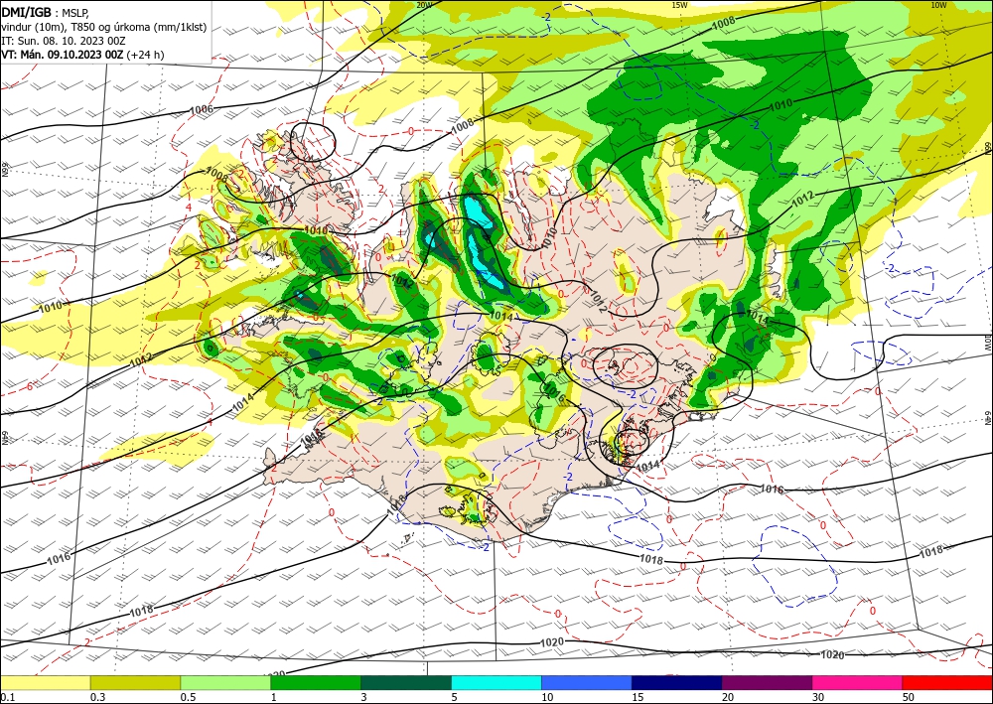Click the '1006' isobar label

(202, 110)
